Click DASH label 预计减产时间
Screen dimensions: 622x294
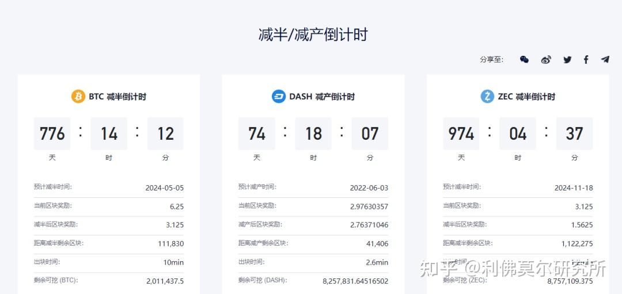pyautogui.click(x=257, y=186)
